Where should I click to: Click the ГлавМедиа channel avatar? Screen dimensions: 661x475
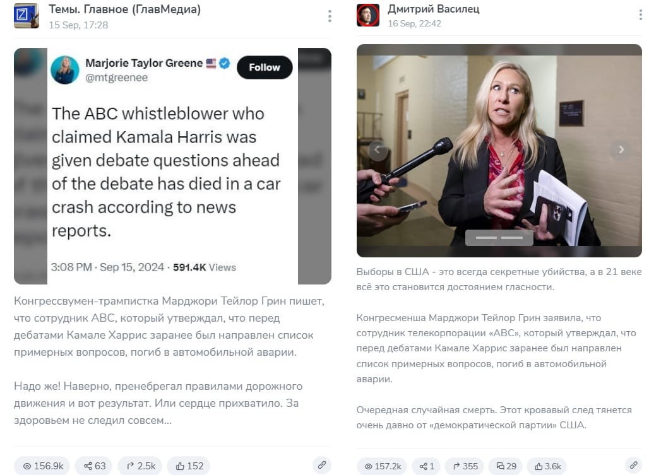coord(26,16)
